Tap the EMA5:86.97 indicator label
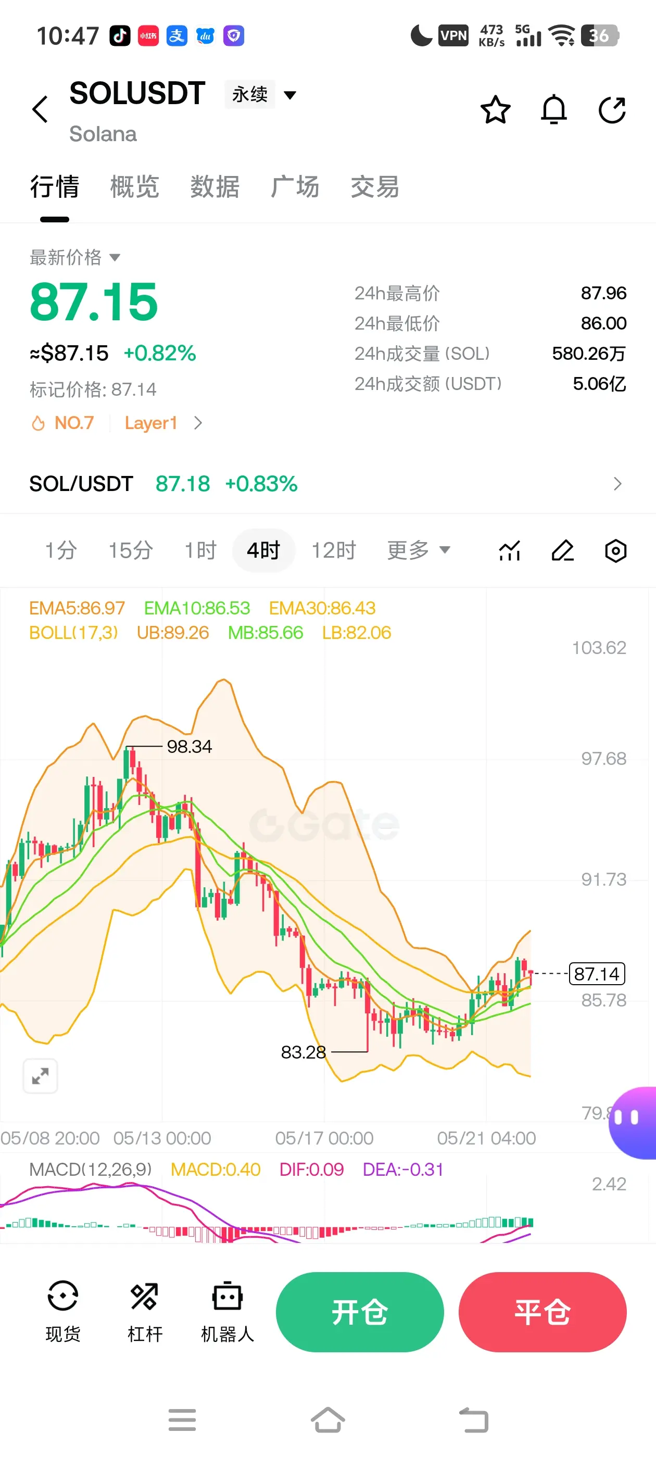Viewport: 656px width, 1458px height. (x=77, y=608)
